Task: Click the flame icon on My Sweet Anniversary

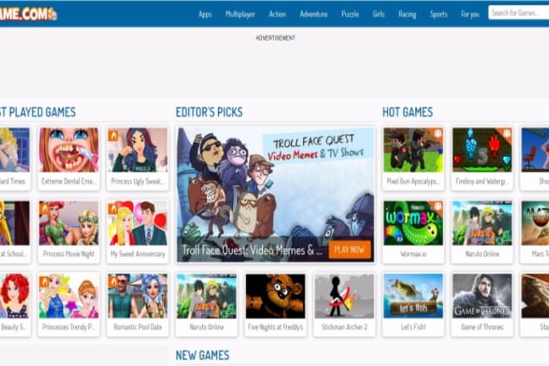Action: click(x=113, y=209)
